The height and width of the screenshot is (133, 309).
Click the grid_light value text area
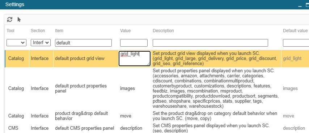[x=135, y=59]
